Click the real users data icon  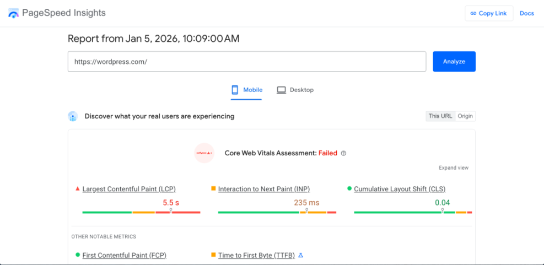coord(73,117)
